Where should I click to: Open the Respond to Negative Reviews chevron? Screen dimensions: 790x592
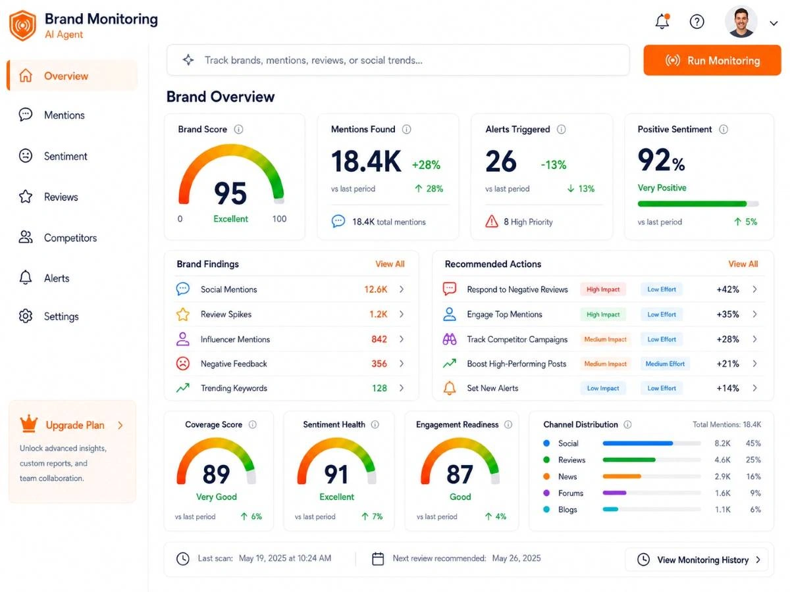[754, 289]
